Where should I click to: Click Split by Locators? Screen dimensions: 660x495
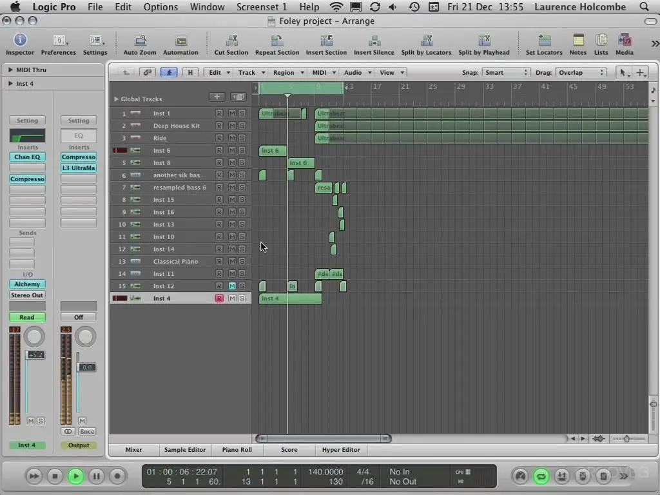coord(426,44)
